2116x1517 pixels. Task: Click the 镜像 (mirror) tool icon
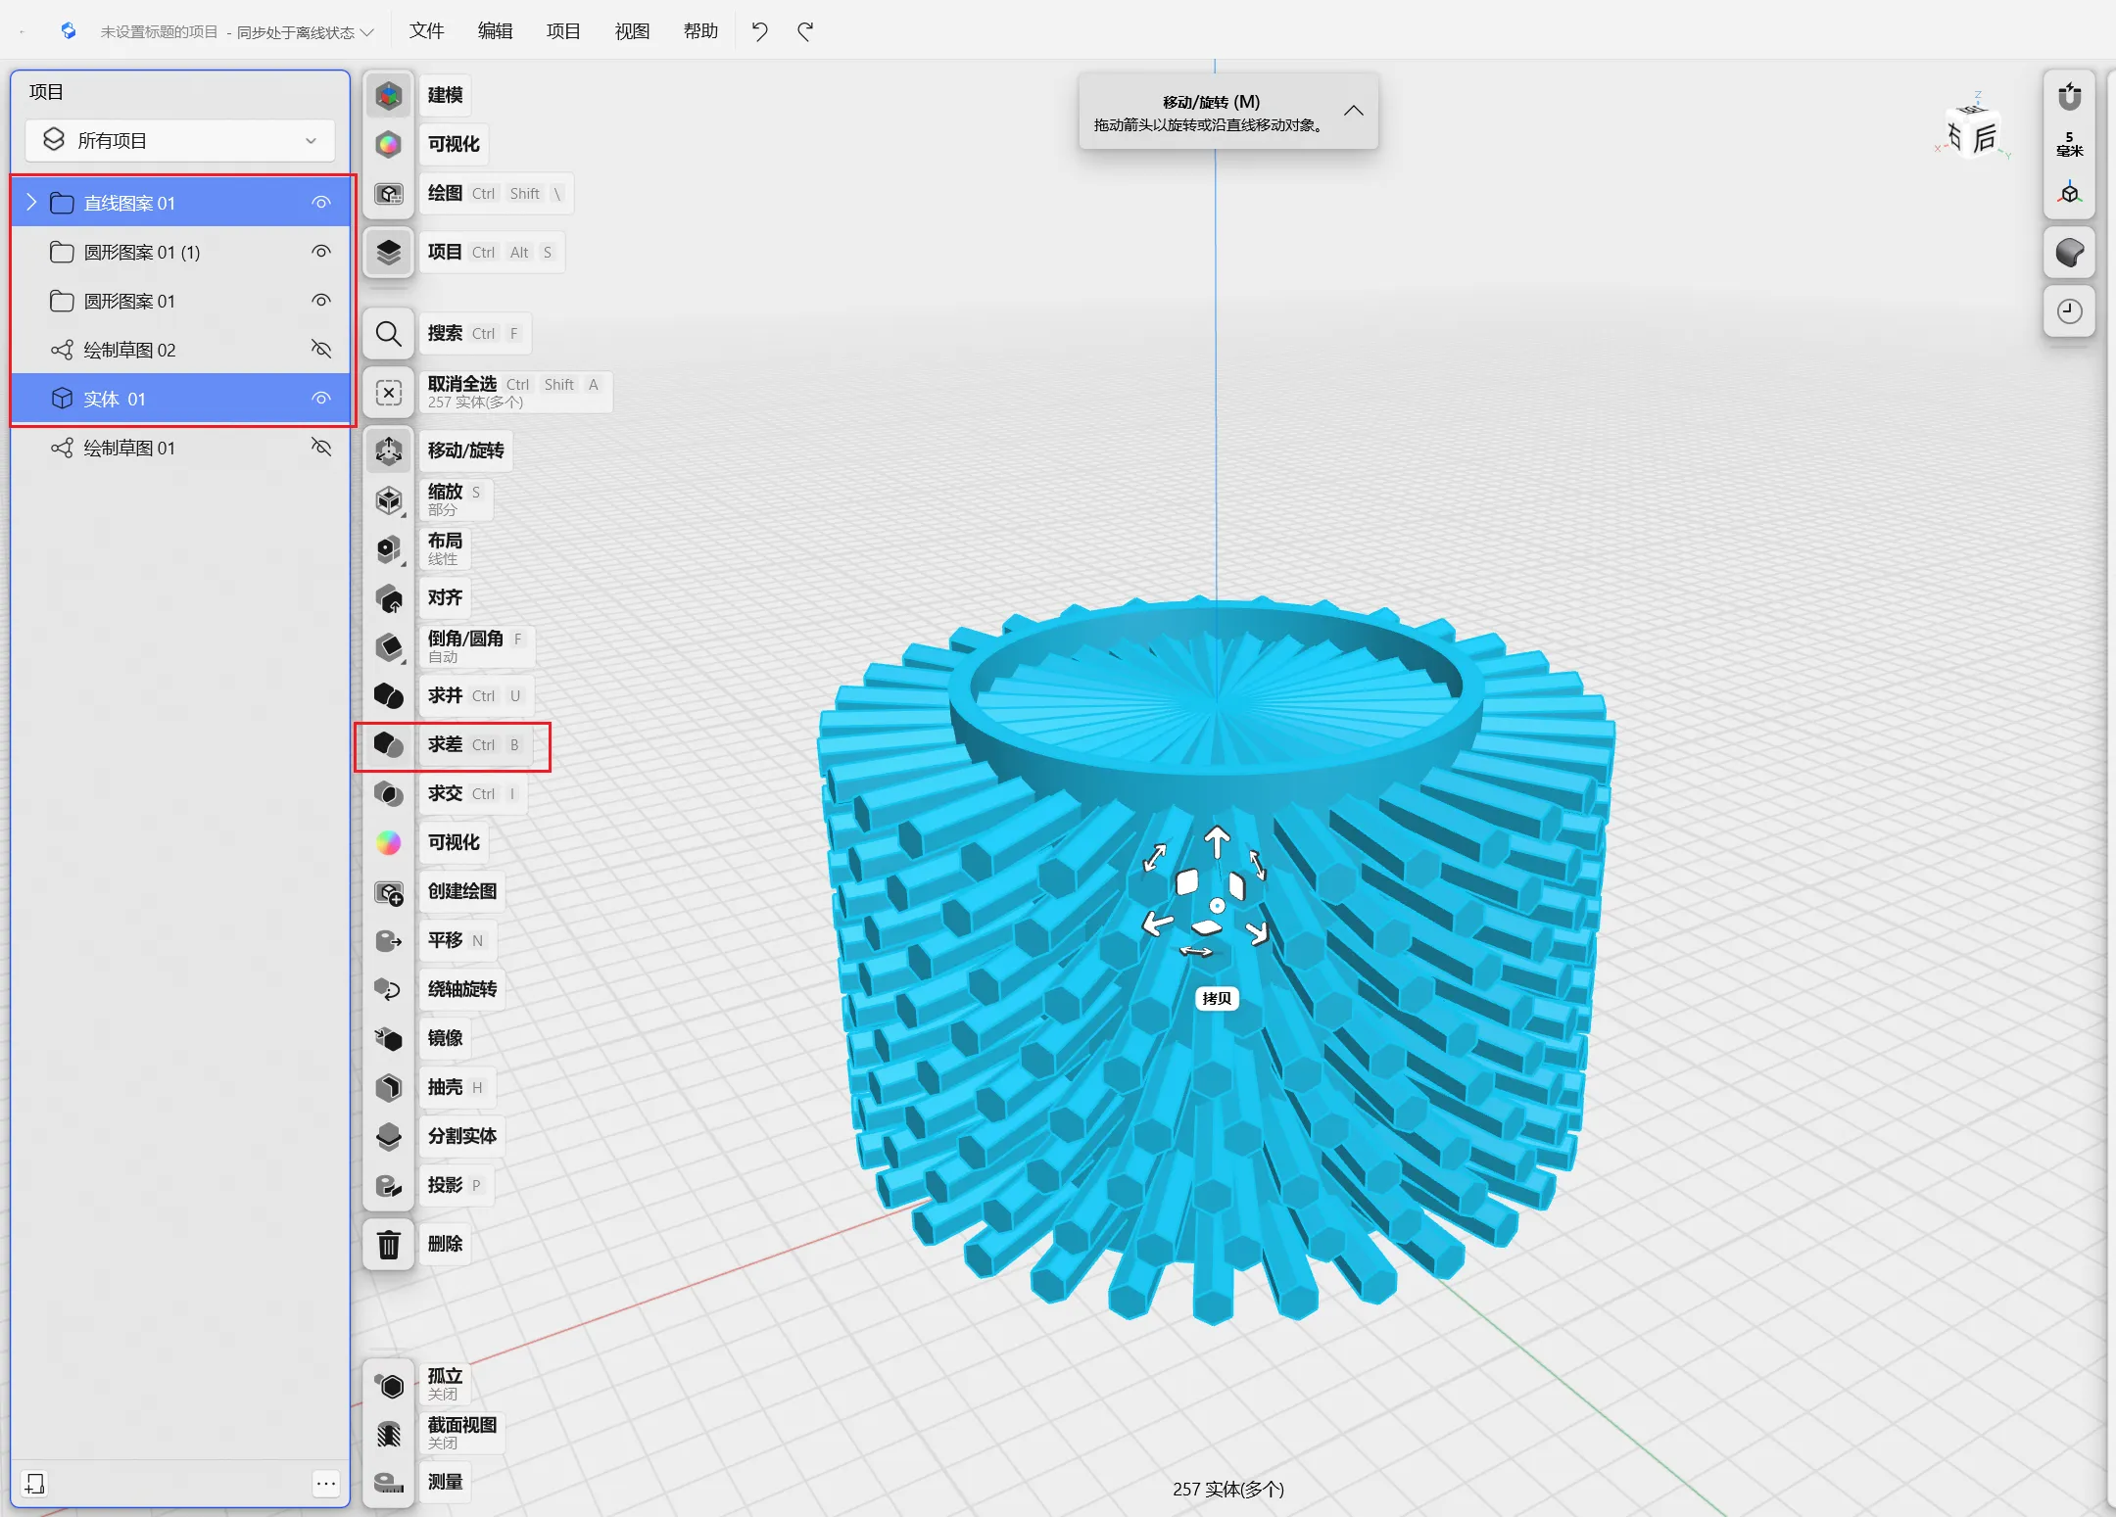coord(389,1038)
